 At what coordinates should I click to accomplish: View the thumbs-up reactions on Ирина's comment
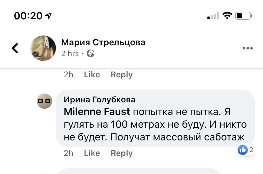click(x=246, y=150)
